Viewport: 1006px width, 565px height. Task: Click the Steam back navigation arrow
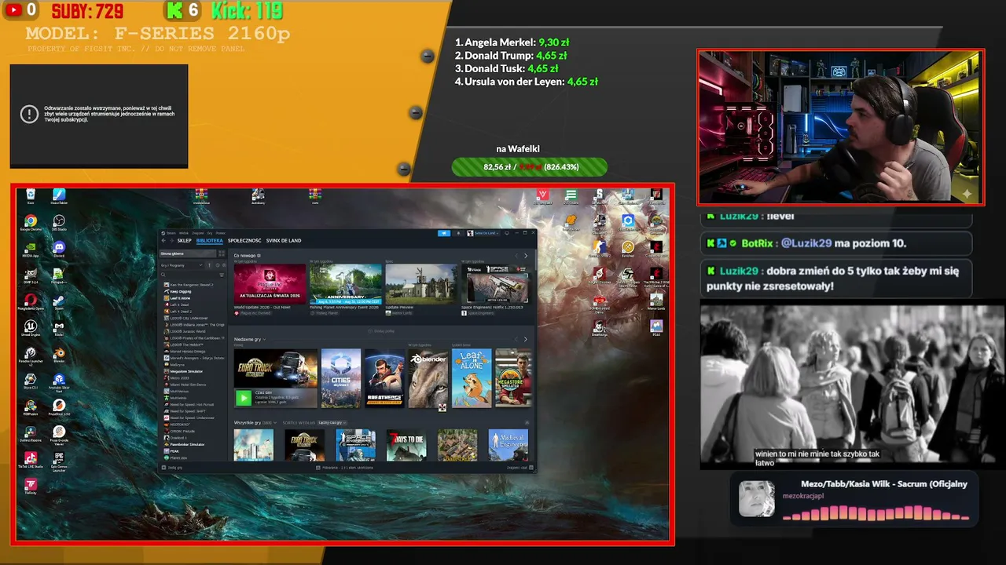(163, 241)
